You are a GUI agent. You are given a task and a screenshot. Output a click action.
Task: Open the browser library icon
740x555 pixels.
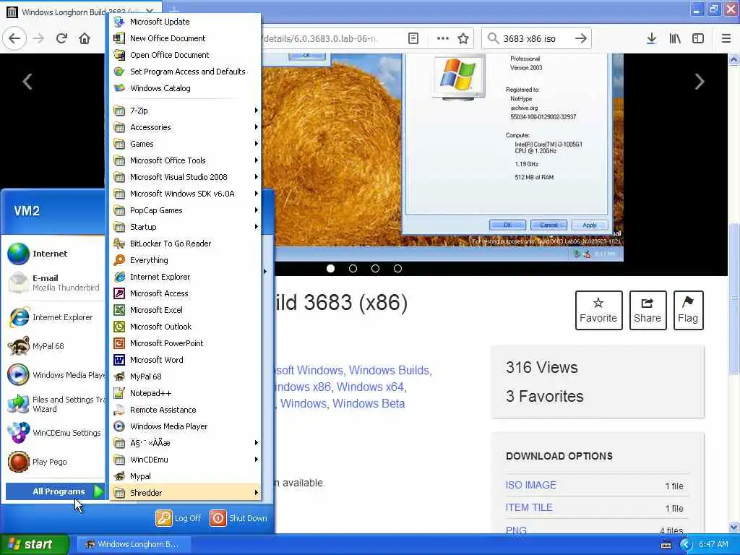point(675,38)
